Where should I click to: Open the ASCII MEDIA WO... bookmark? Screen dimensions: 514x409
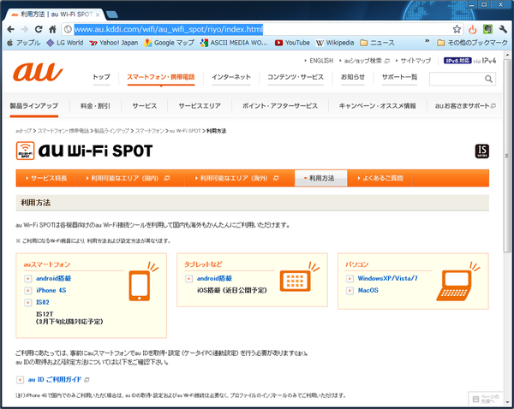[x=234, y=43]
